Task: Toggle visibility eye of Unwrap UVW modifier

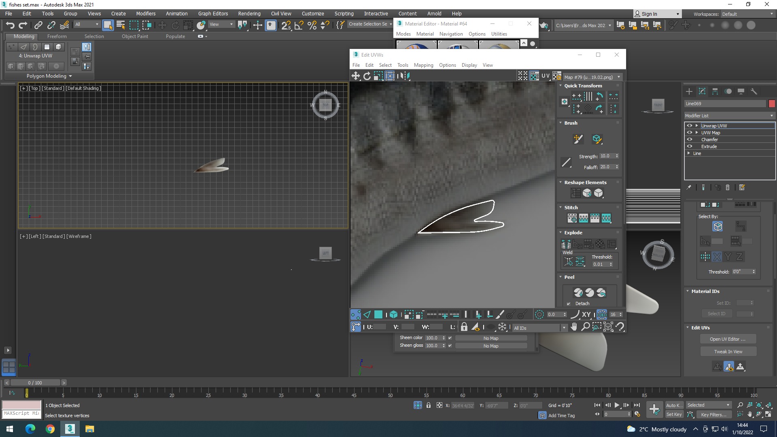Action: [690, 125]
